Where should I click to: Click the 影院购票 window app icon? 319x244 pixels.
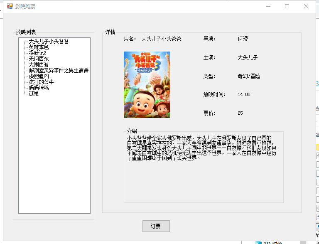(10, 6)
